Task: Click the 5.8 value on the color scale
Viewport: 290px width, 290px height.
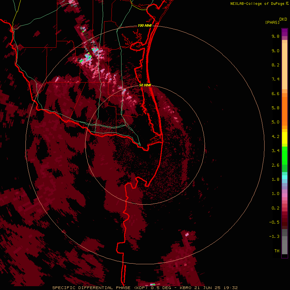Action: 275,108
